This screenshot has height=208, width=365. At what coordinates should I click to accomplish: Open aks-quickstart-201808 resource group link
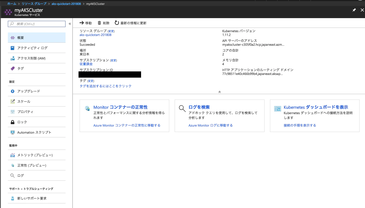[95, 35]
